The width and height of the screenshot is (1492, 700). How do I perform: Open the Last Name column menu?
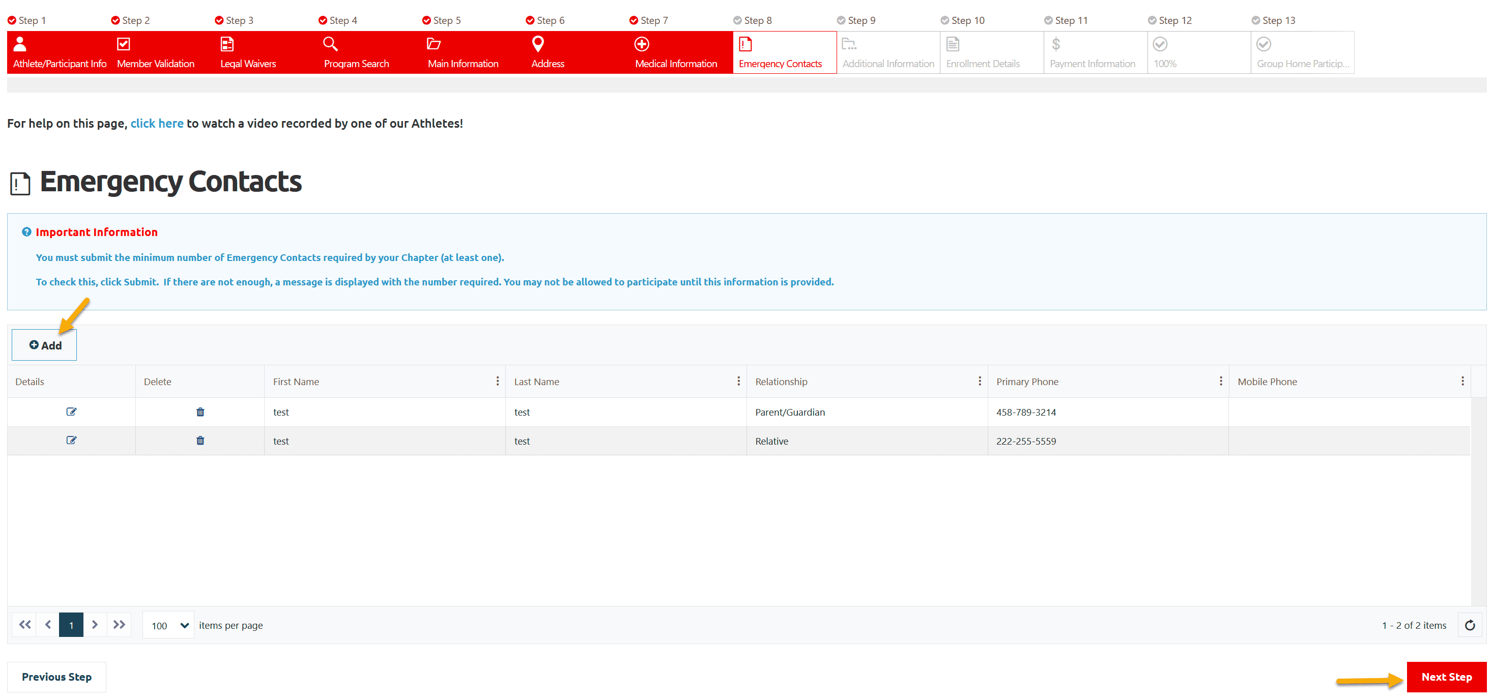pos(738,381)
